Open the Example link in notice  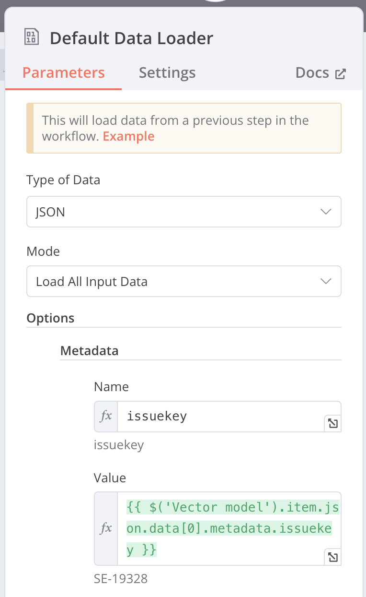(x=129, y=136)
